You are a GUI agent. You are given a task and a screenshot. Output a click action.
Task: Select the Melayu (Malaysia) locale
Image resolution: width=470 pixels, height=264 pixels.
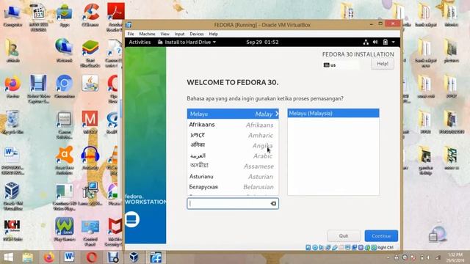point(333,113)
